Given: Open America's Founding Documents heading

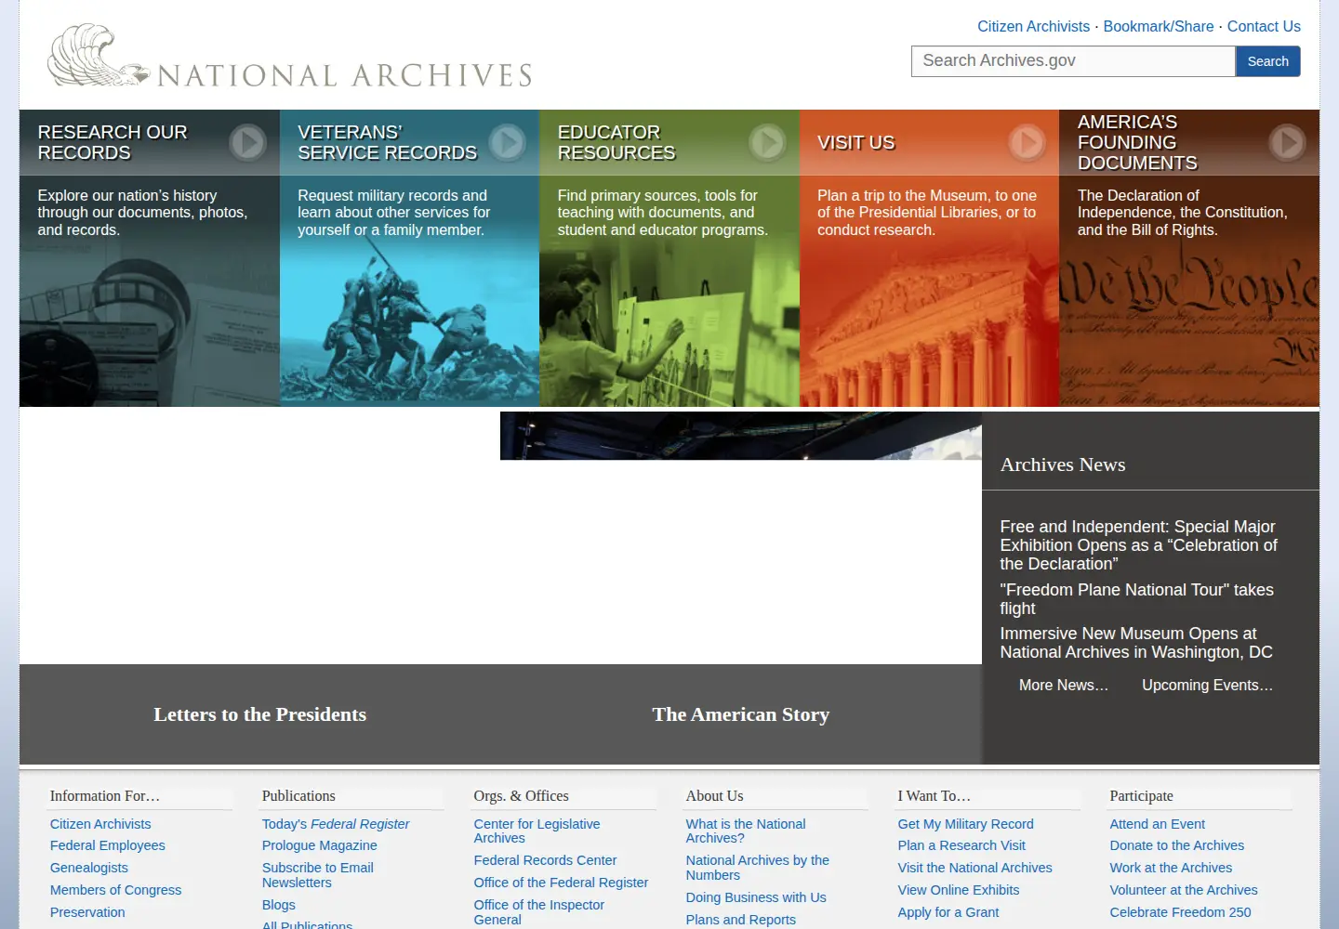Looking at the screenshot, I should [x=1137, y=142].
